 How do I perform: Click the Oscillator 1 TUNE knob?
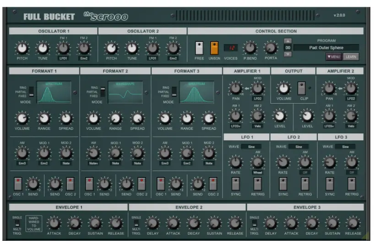point(43,48)
